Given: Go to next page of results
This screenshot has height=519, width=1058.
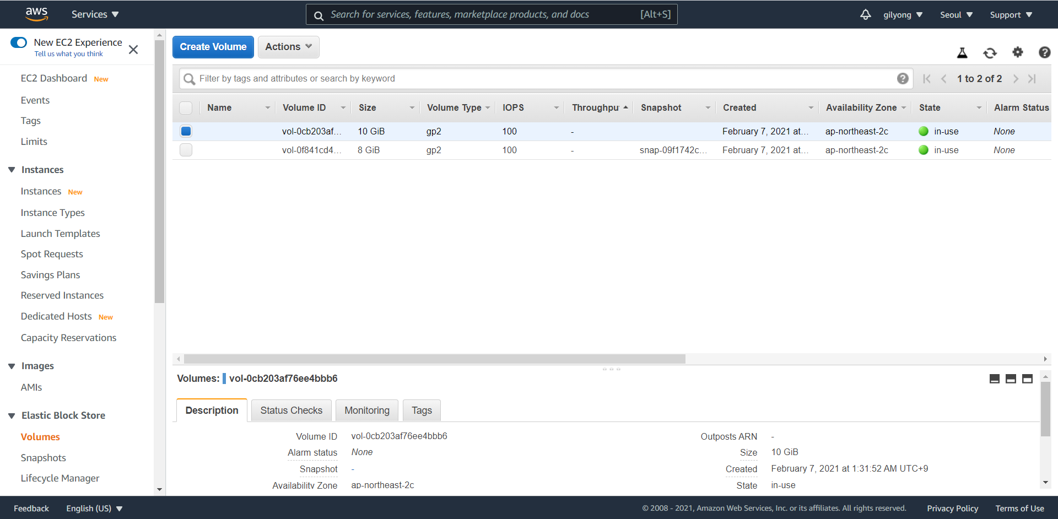Looking at the screenshot, I should (x=1016, y=79).
